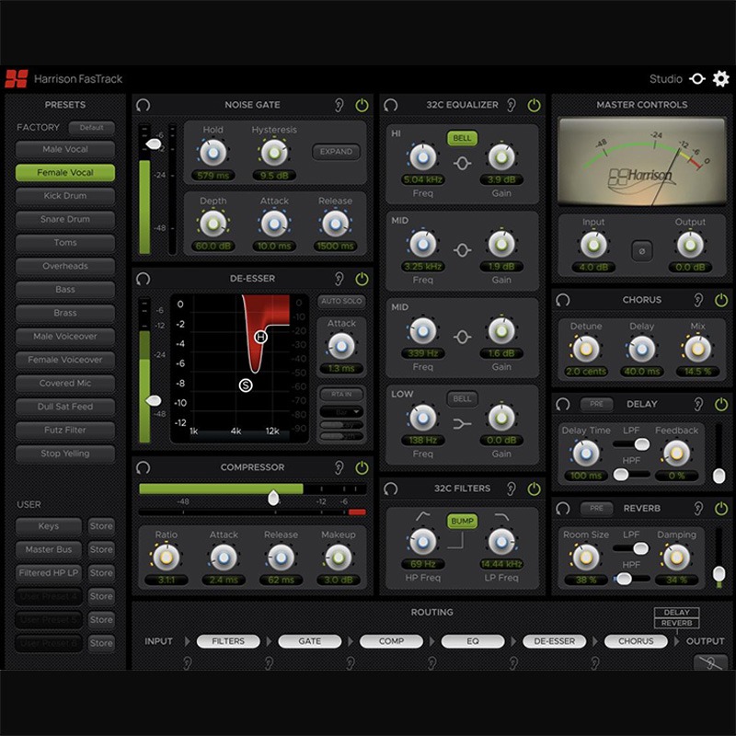Click the Chorus listen ear icon
The width and height of the screenshot is (736, 736).
pyautogui.click(x=698, y=300)
